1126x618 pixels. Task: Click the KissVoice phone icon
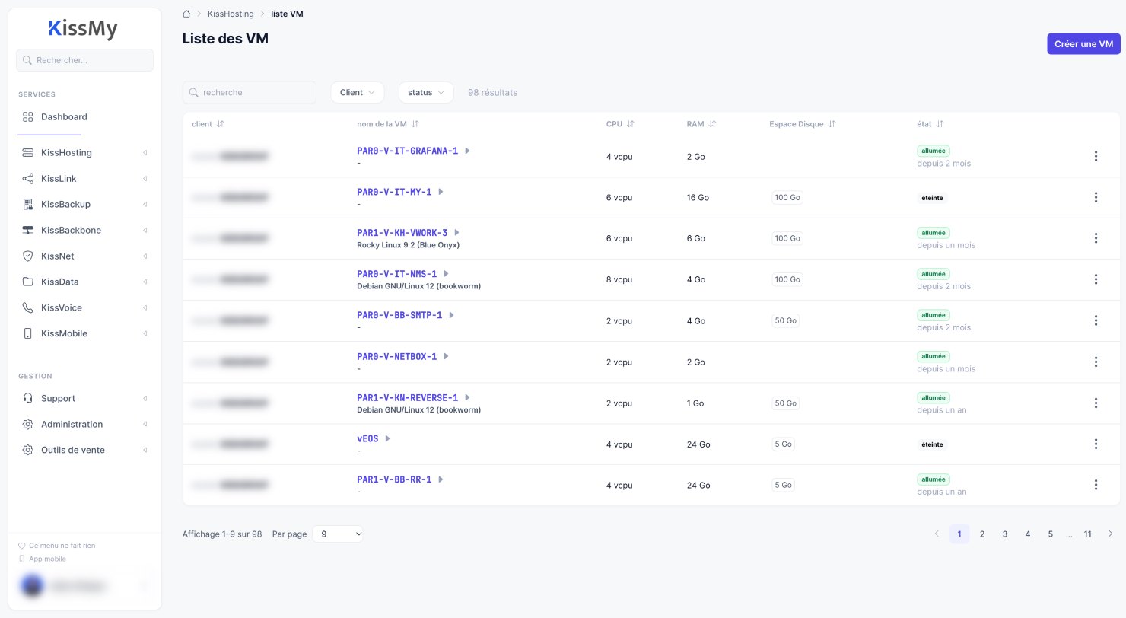28,308
